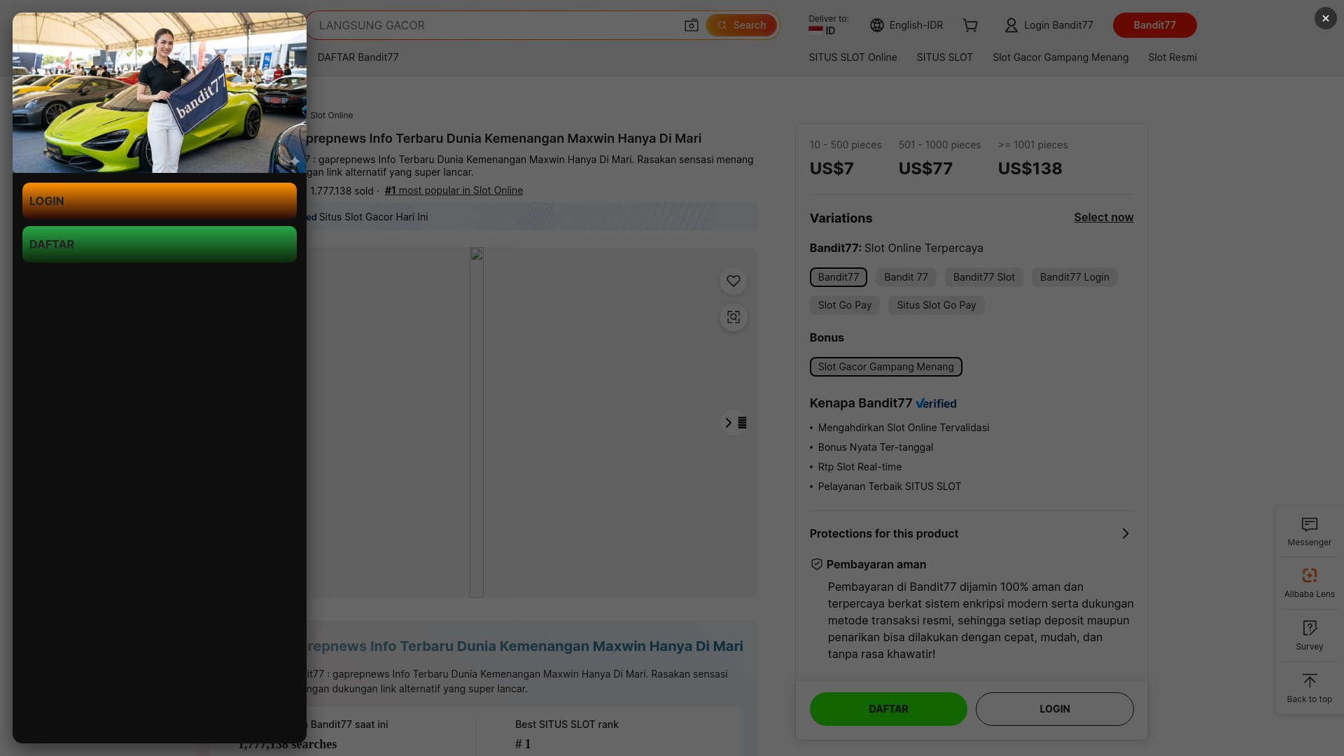Select the Slot Go Pay variation chip
The image size is (1344, 756).
[844, 305]
